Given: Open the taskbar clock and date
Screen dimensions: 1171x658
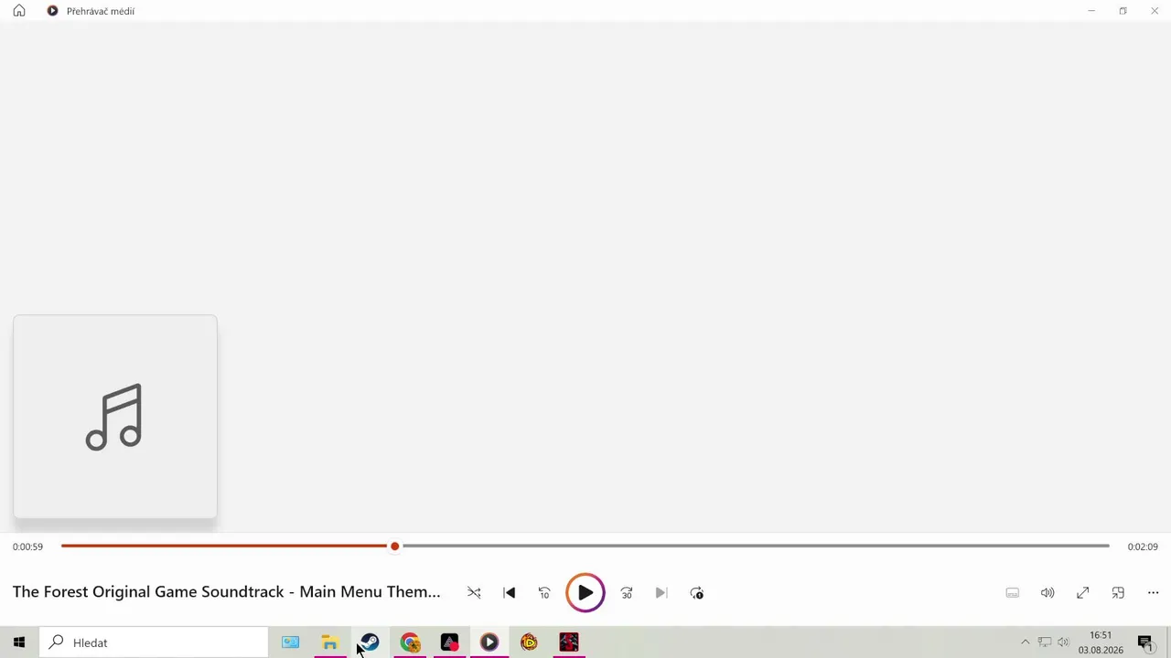Looking at the screenshot, I should click(1101, 642).
